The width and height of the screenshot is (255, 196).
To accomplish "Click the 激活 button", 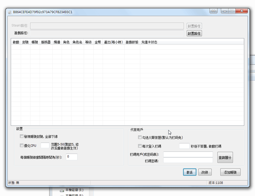I will 190,172.
